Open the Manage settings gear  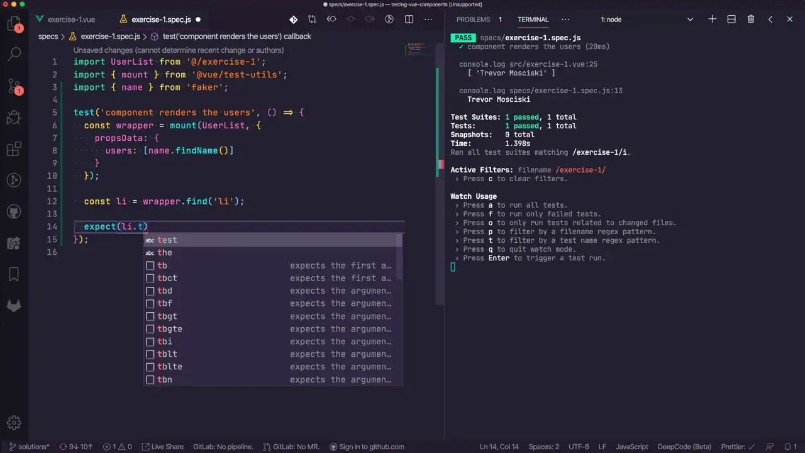(x=14, y=423)
